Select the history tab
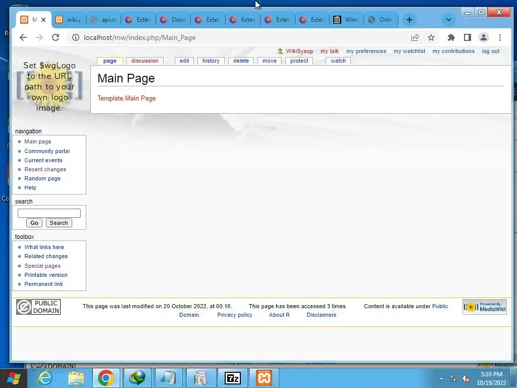517x388 pixels. (211, 61)
